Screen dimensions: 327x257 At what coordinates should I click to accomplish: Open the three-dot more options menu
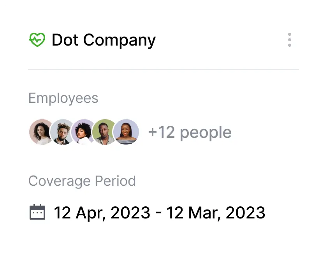click(289, 40)
